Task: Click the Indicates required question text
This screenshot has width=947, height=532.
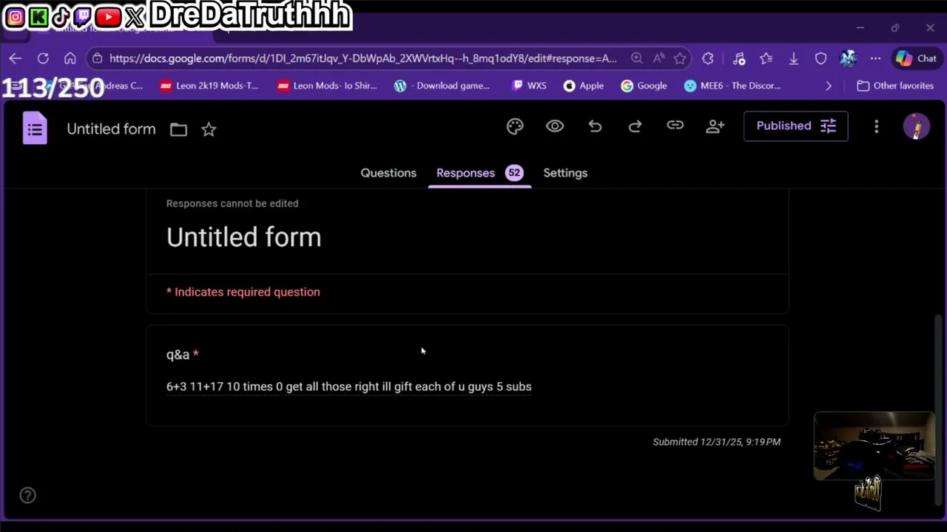Action: [x=243, y=292]
